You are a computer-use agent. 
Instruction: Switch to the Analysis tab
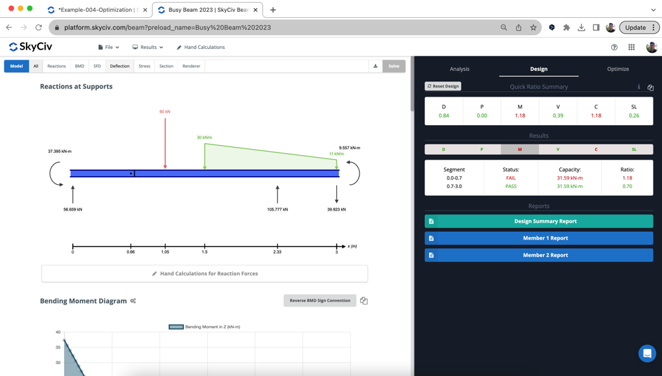(x=459, y=69)
